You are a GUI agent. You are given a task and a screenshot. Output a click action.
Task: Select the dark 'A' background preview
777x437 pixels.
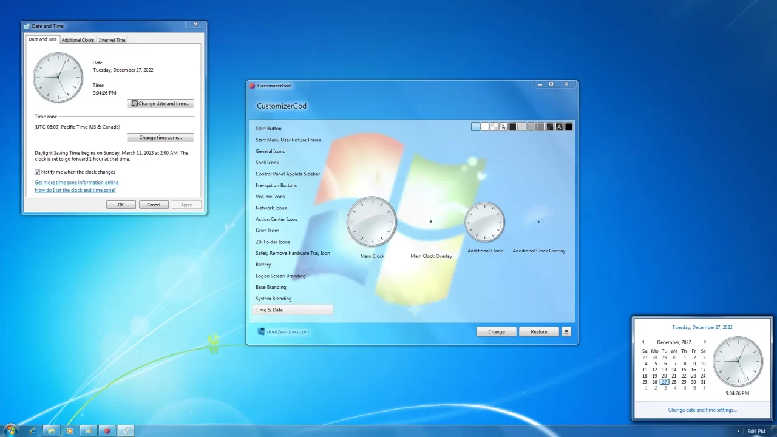(559, 127)
